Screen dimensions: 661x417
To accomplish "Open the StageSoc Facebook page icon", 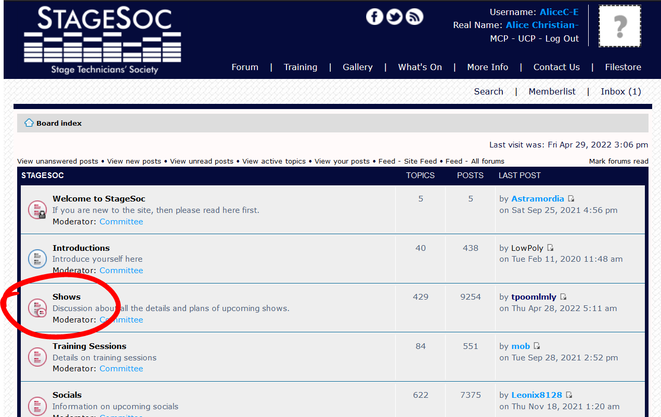I will [x=374, y=17].
